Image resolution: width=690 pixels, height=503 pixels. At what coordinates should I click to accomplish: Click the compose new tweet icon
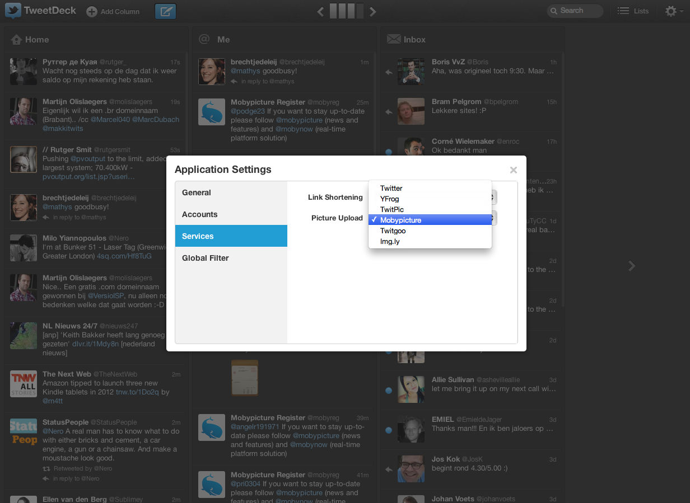[165, 11]
